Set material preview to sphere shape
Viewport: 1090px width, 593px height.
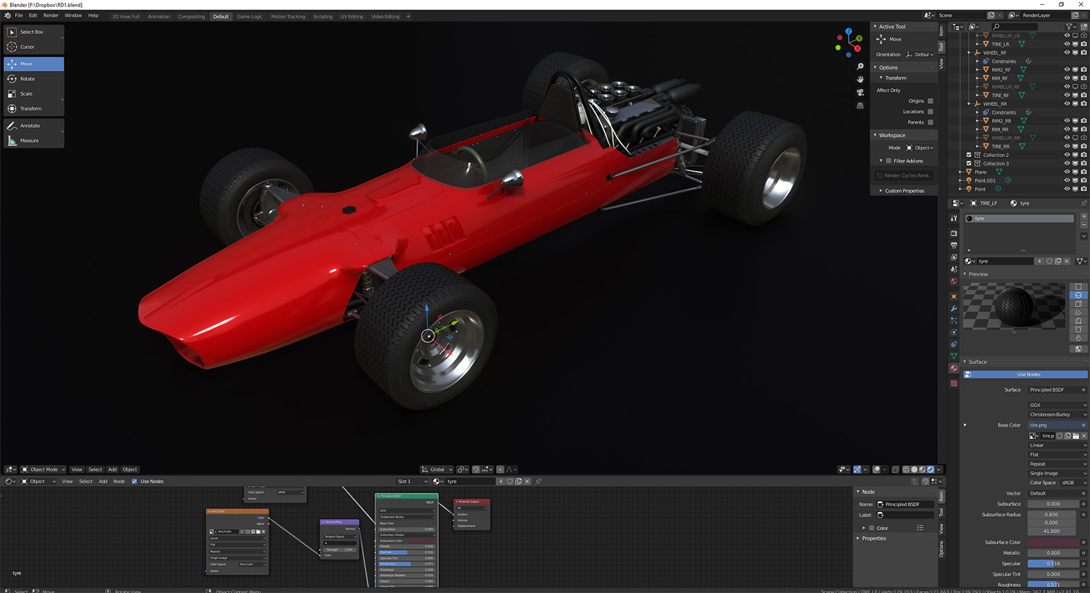point(1078,295)
